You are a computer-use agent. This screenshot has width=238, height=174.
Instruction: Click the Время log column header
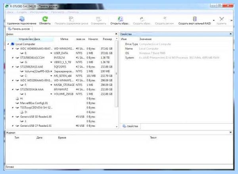62,138
